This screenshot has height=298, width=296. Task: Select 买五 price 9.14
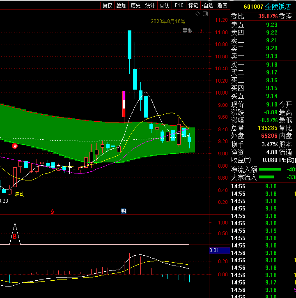point(271,96)
